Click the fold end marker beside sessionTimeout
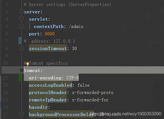Viewport: 164px width, 119px height. tap(21, 49)
